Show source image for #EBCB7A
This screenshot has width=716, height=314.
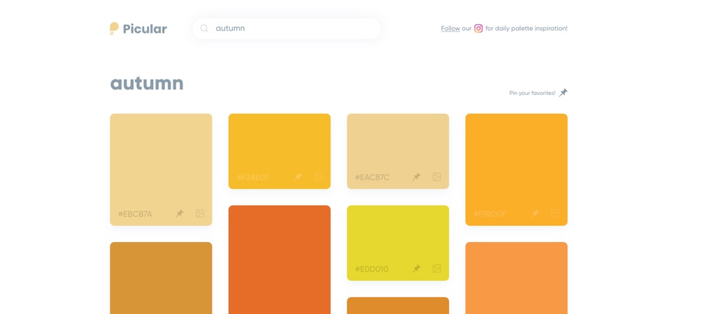pos(200,214)
